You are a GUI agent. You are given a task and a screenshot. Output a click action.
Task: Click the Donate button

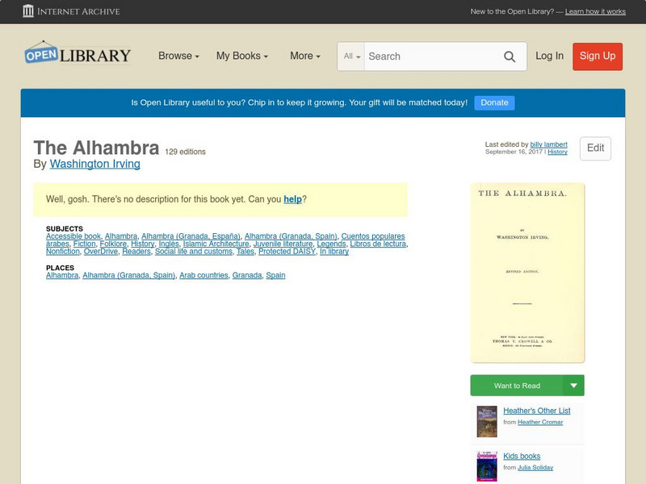click(x=494, y=103)
